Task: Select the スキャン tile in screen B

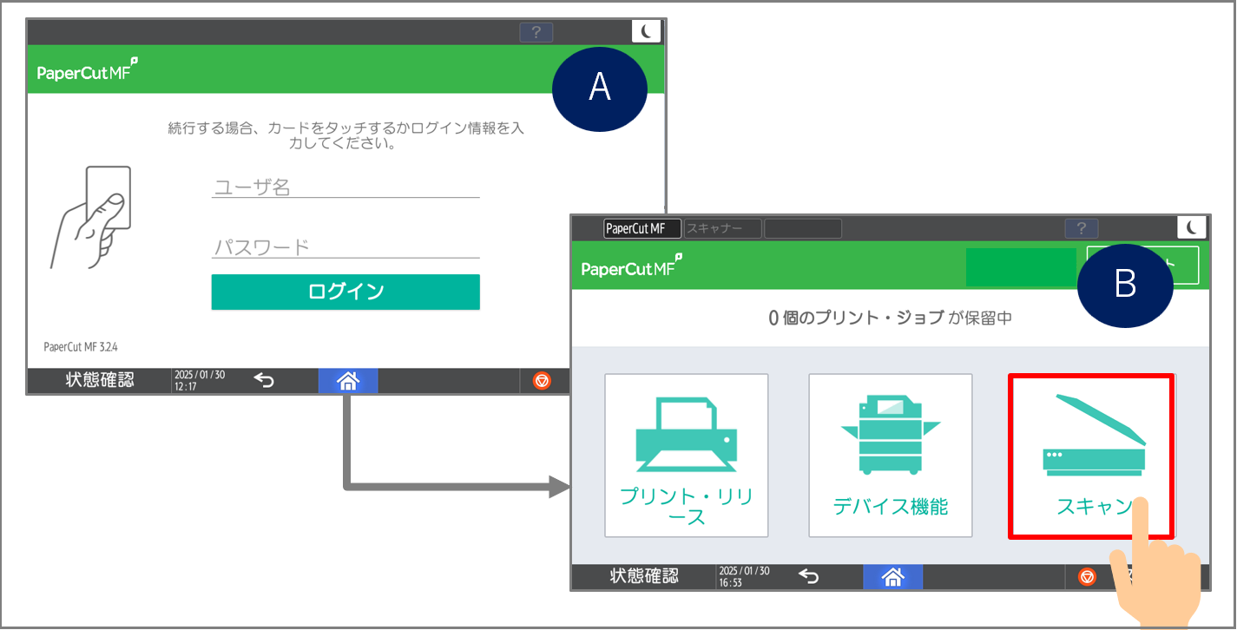Action: click(x=1091, y=456)
